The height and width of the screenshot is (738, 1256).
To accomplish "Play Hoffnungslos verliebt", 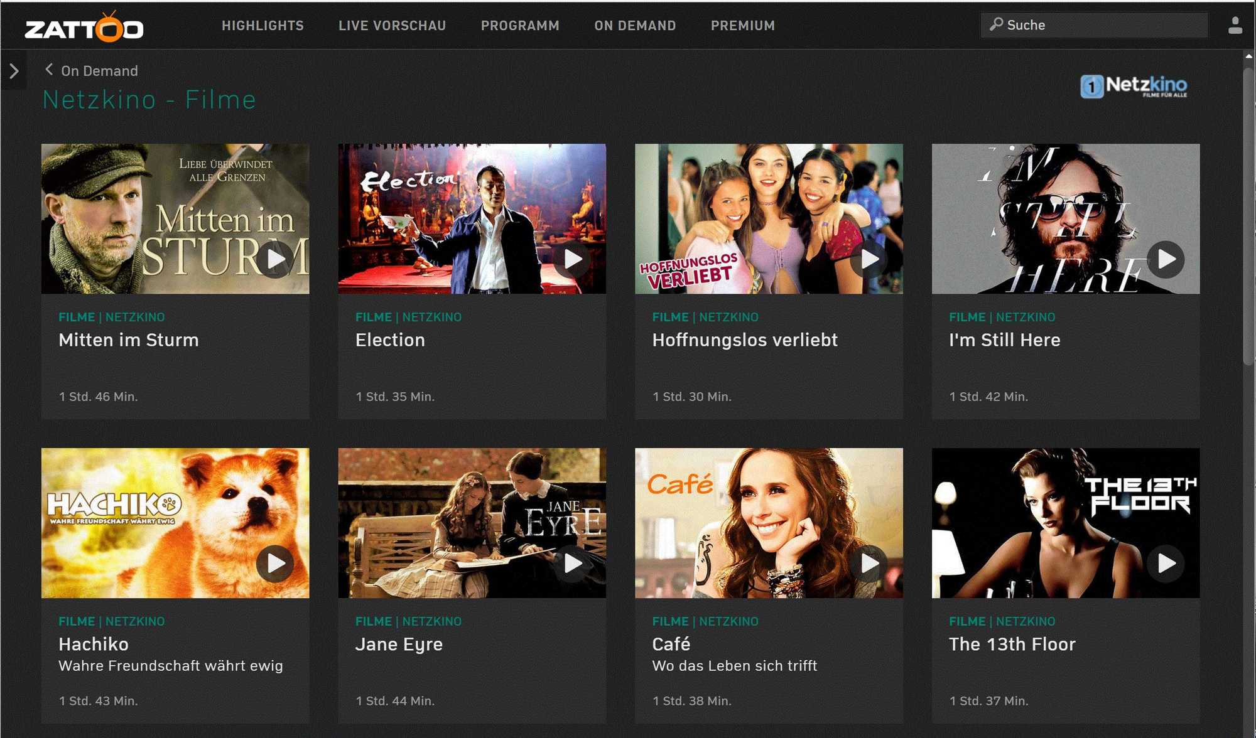I will tap(869, 259).
